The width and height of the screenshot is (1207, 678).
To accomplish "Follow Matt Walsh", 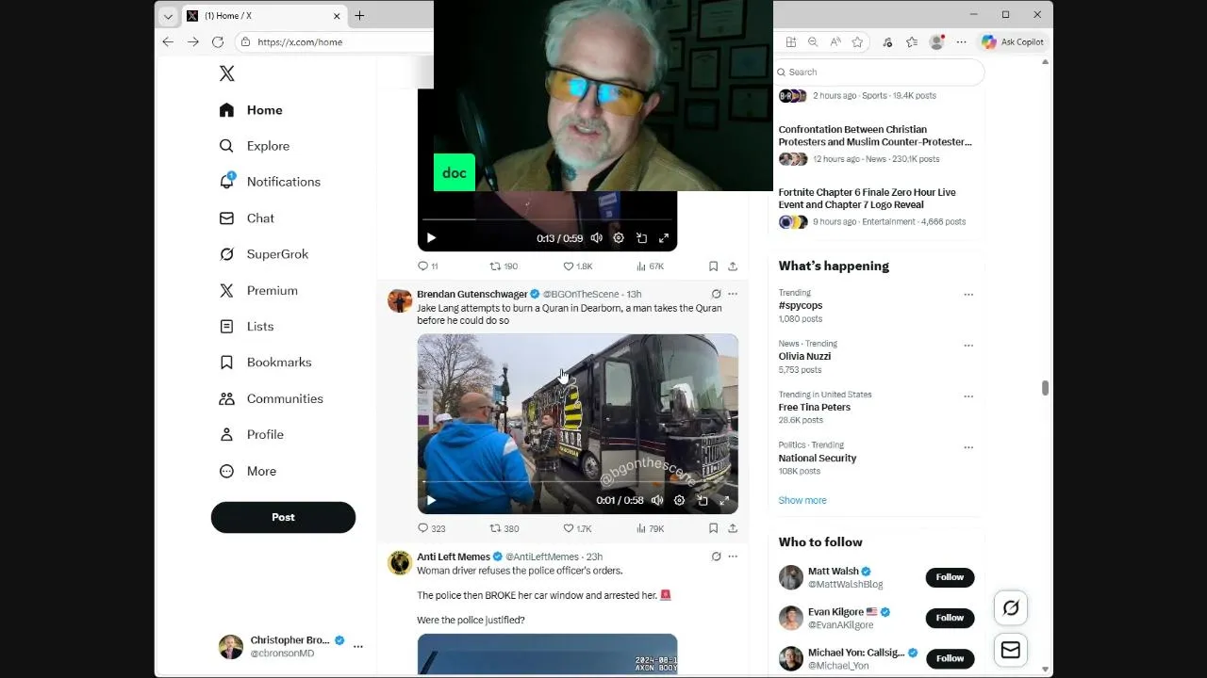I will (950, 577).
